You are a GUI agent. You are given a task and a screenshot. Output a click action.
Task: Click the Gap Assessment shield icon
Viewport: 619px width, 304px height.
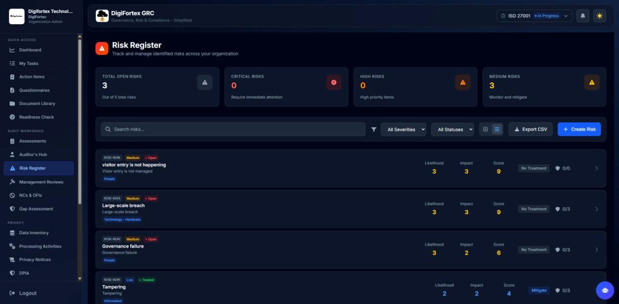(x=12, y=209)
